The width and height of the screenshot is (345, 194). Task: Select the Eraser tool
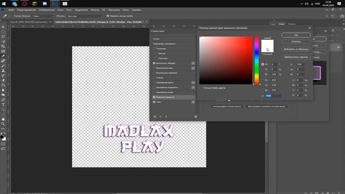pos(3,80)
